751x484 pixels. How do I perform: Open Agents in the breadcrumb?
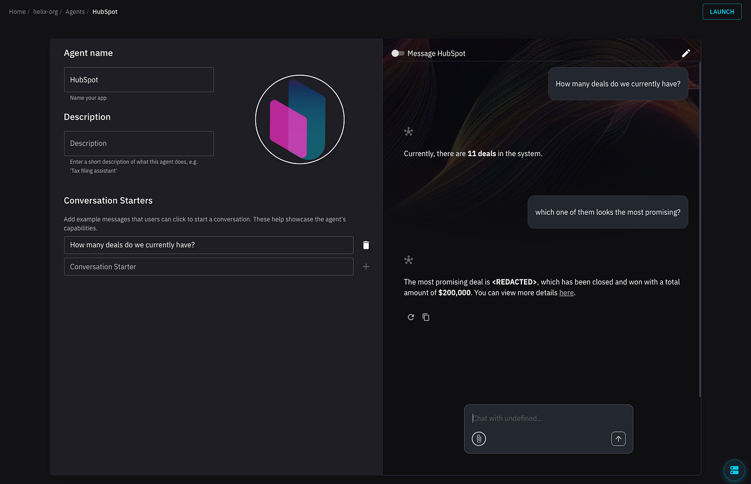75,12
